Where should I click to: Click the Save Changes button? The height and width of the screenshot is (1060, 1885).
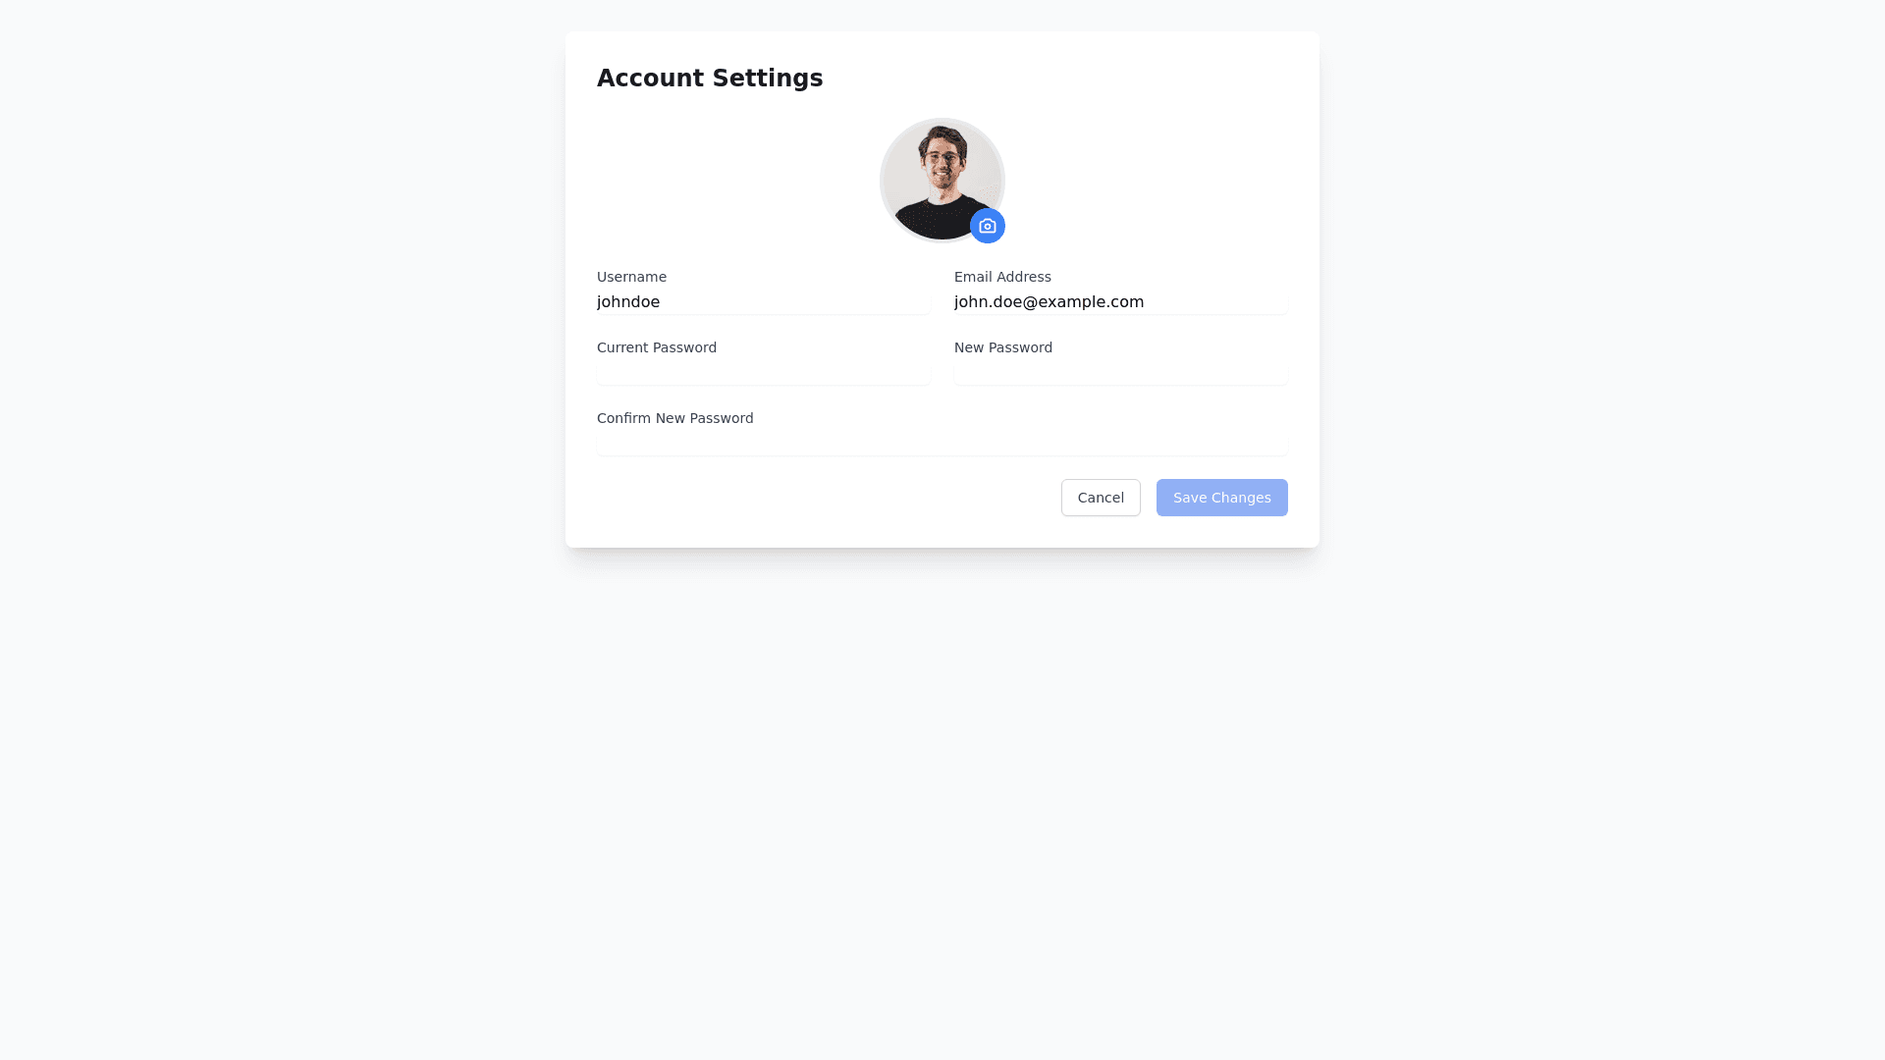click(x=1222, y=498)
